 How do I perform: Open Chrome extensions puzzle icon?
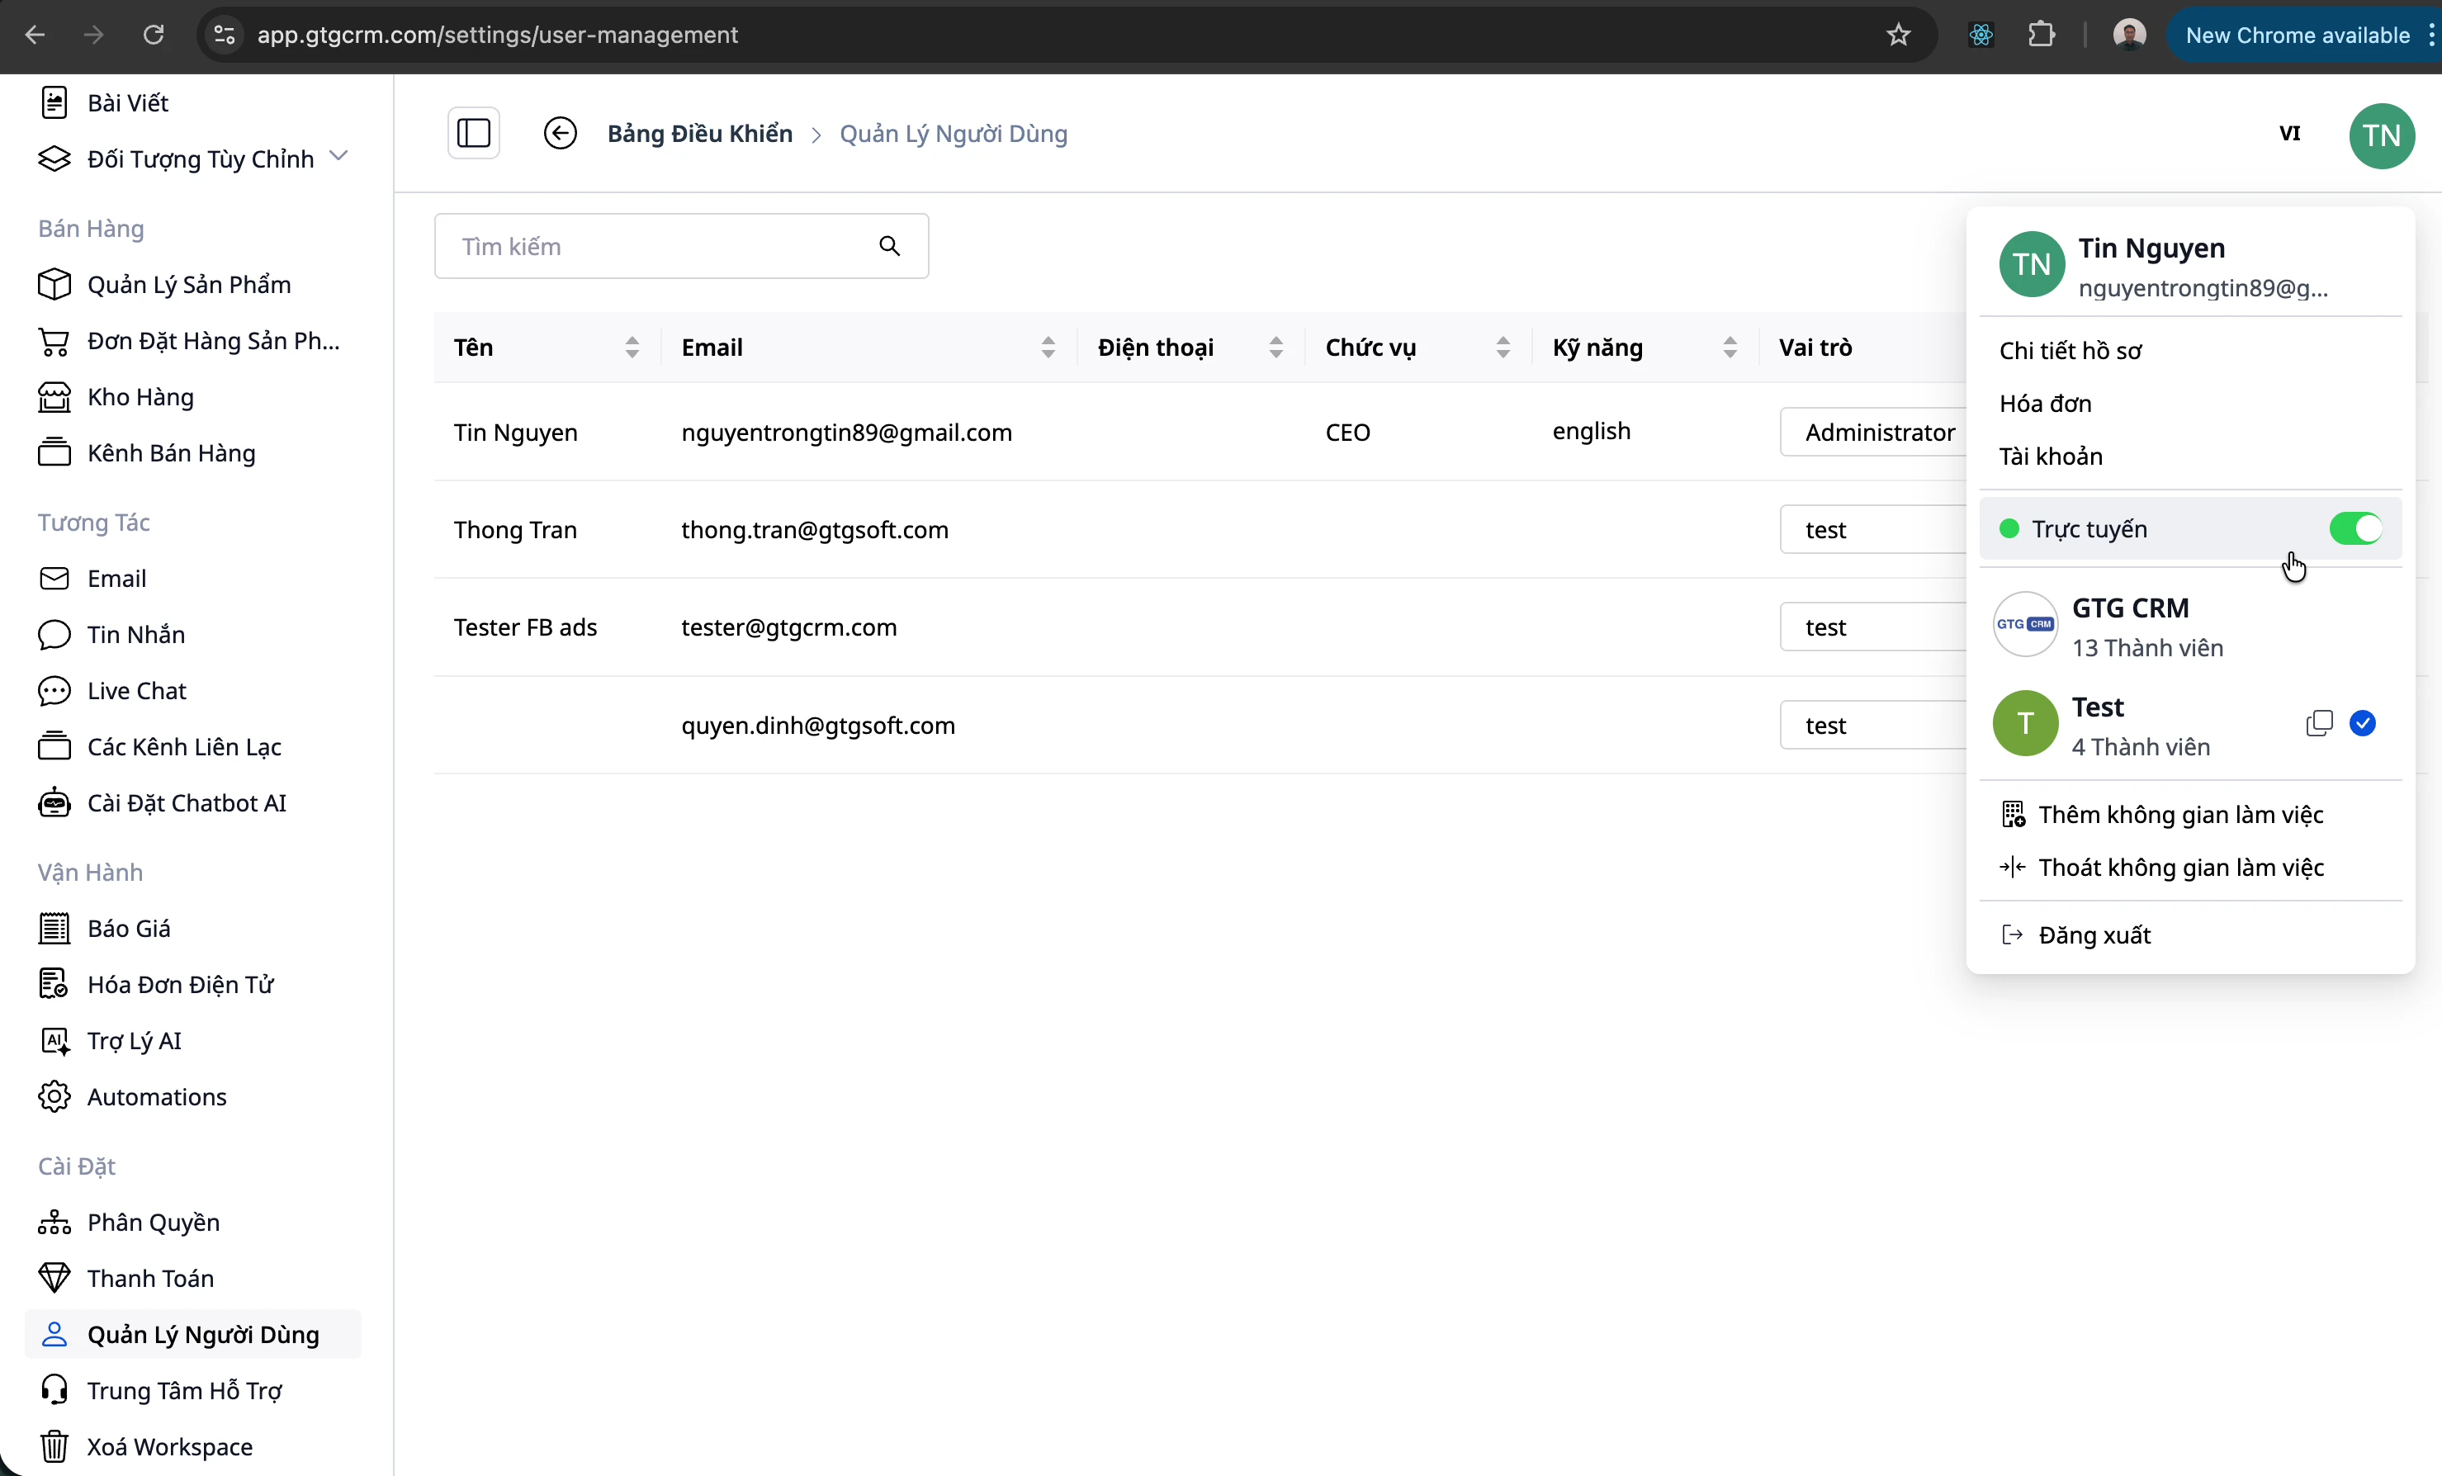(2041, 35)
